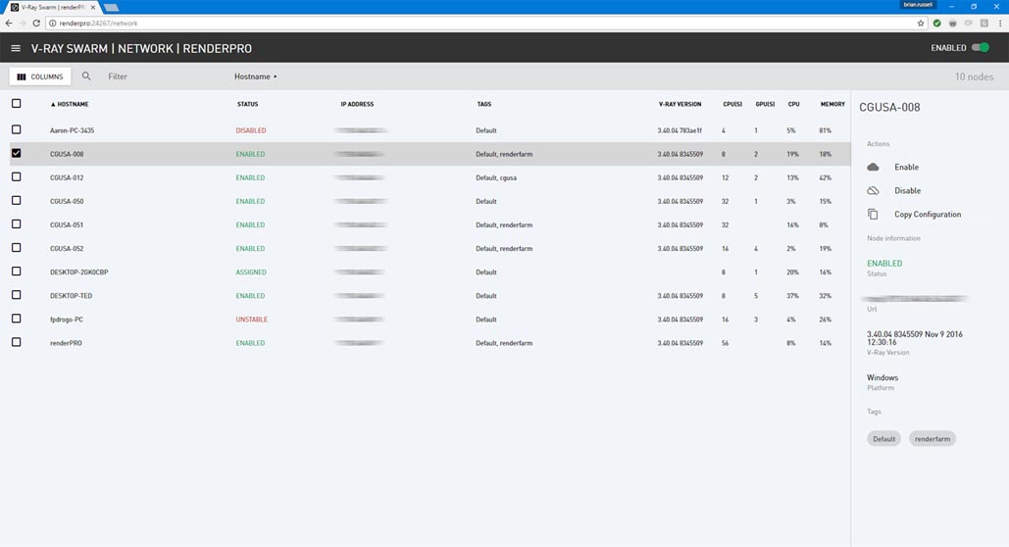Click the green checkmark extension icon
1009x547 pixels.
pos(937,24)
